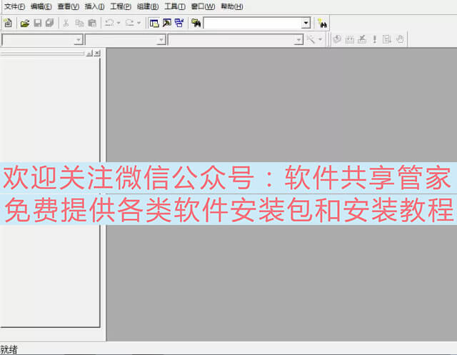Image resolution: width=457 pixels, height=355 pixels.
Task: Click the New Text File toolbar icon
Action: (8, 23)
